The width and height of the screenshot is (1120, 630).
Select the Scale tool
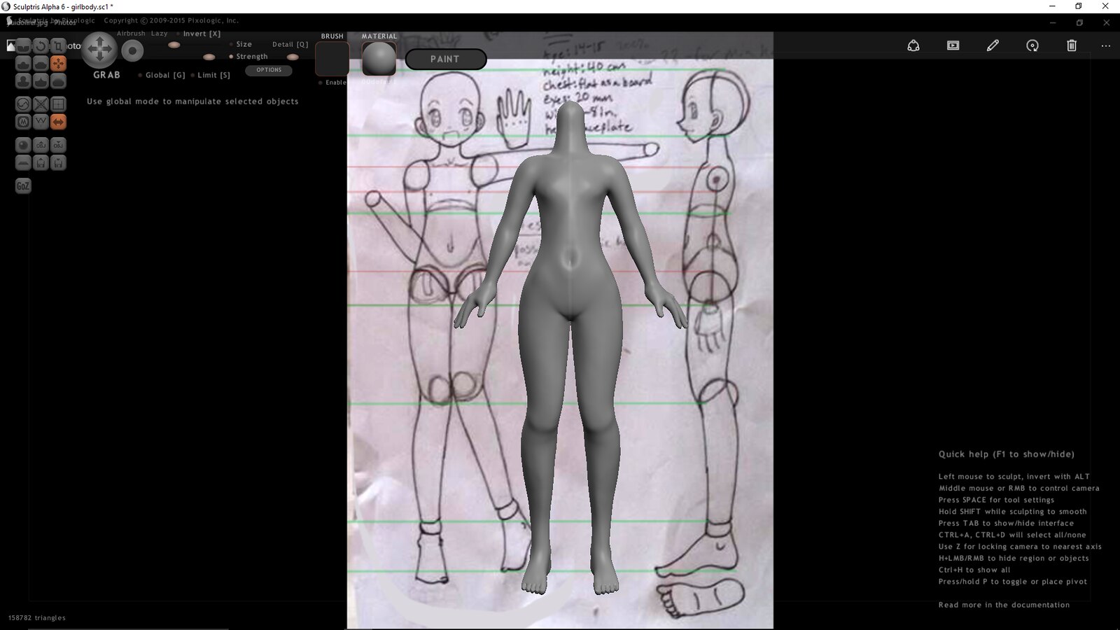pyautogui.click(x=58, y=45)
